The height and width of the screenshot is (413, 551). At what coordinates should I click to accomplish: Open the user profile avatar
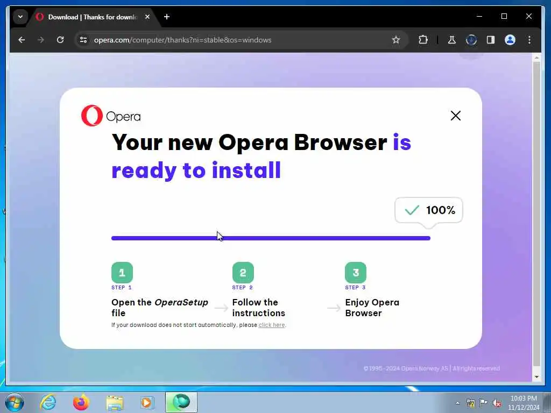(x=510, y=40)
